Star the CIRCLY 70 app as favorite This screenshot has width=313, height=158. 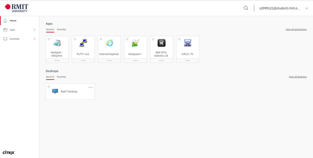(179, 39)
